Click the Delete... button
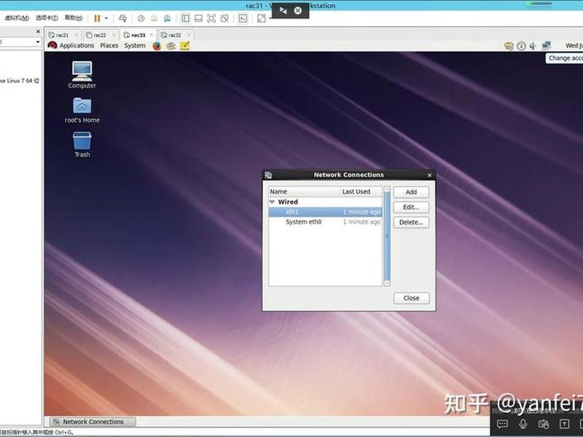583x437 pixels. pyautogui.click(x=411, y=222)
